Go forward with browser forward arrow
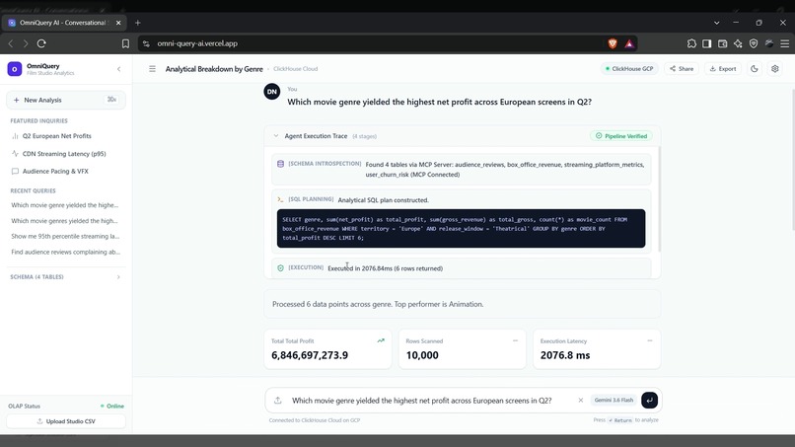Viewport: 795px width, 447px height. tap(26, 43)
